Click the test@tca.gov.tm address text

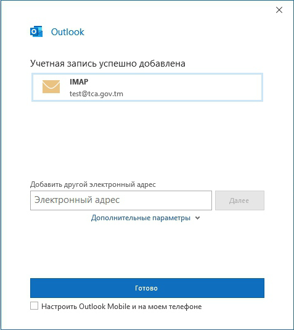pyautogui.click(x=96, y=94)
